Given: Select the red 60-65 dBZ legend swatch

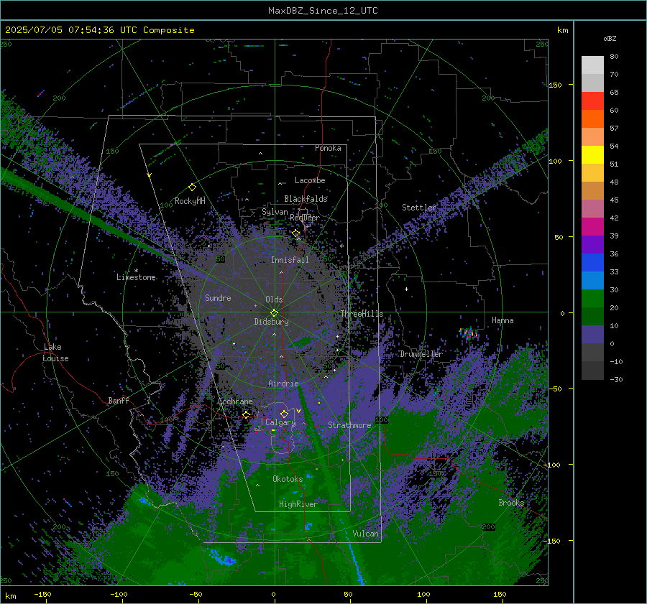Looking at the screenshot, I should (x=592, y=101).
